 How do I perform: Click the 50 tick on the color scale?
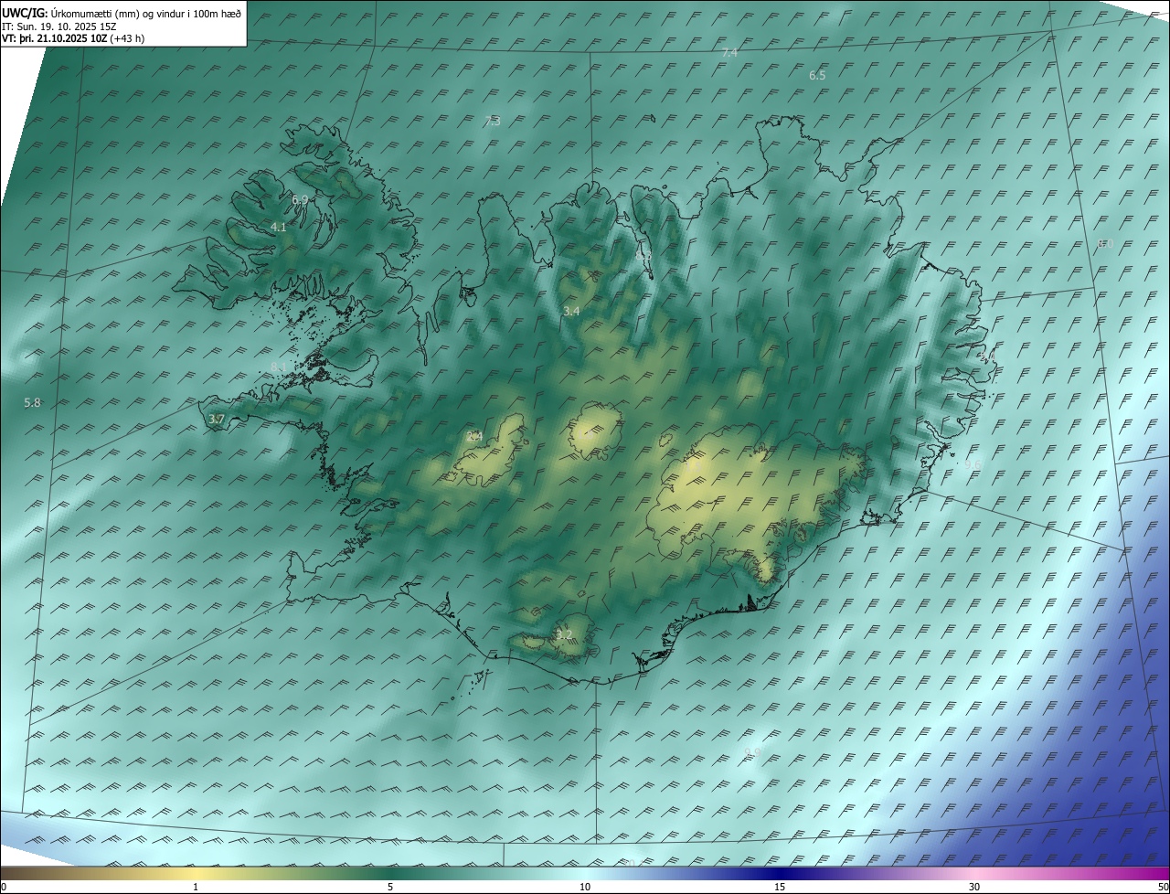1163,887
